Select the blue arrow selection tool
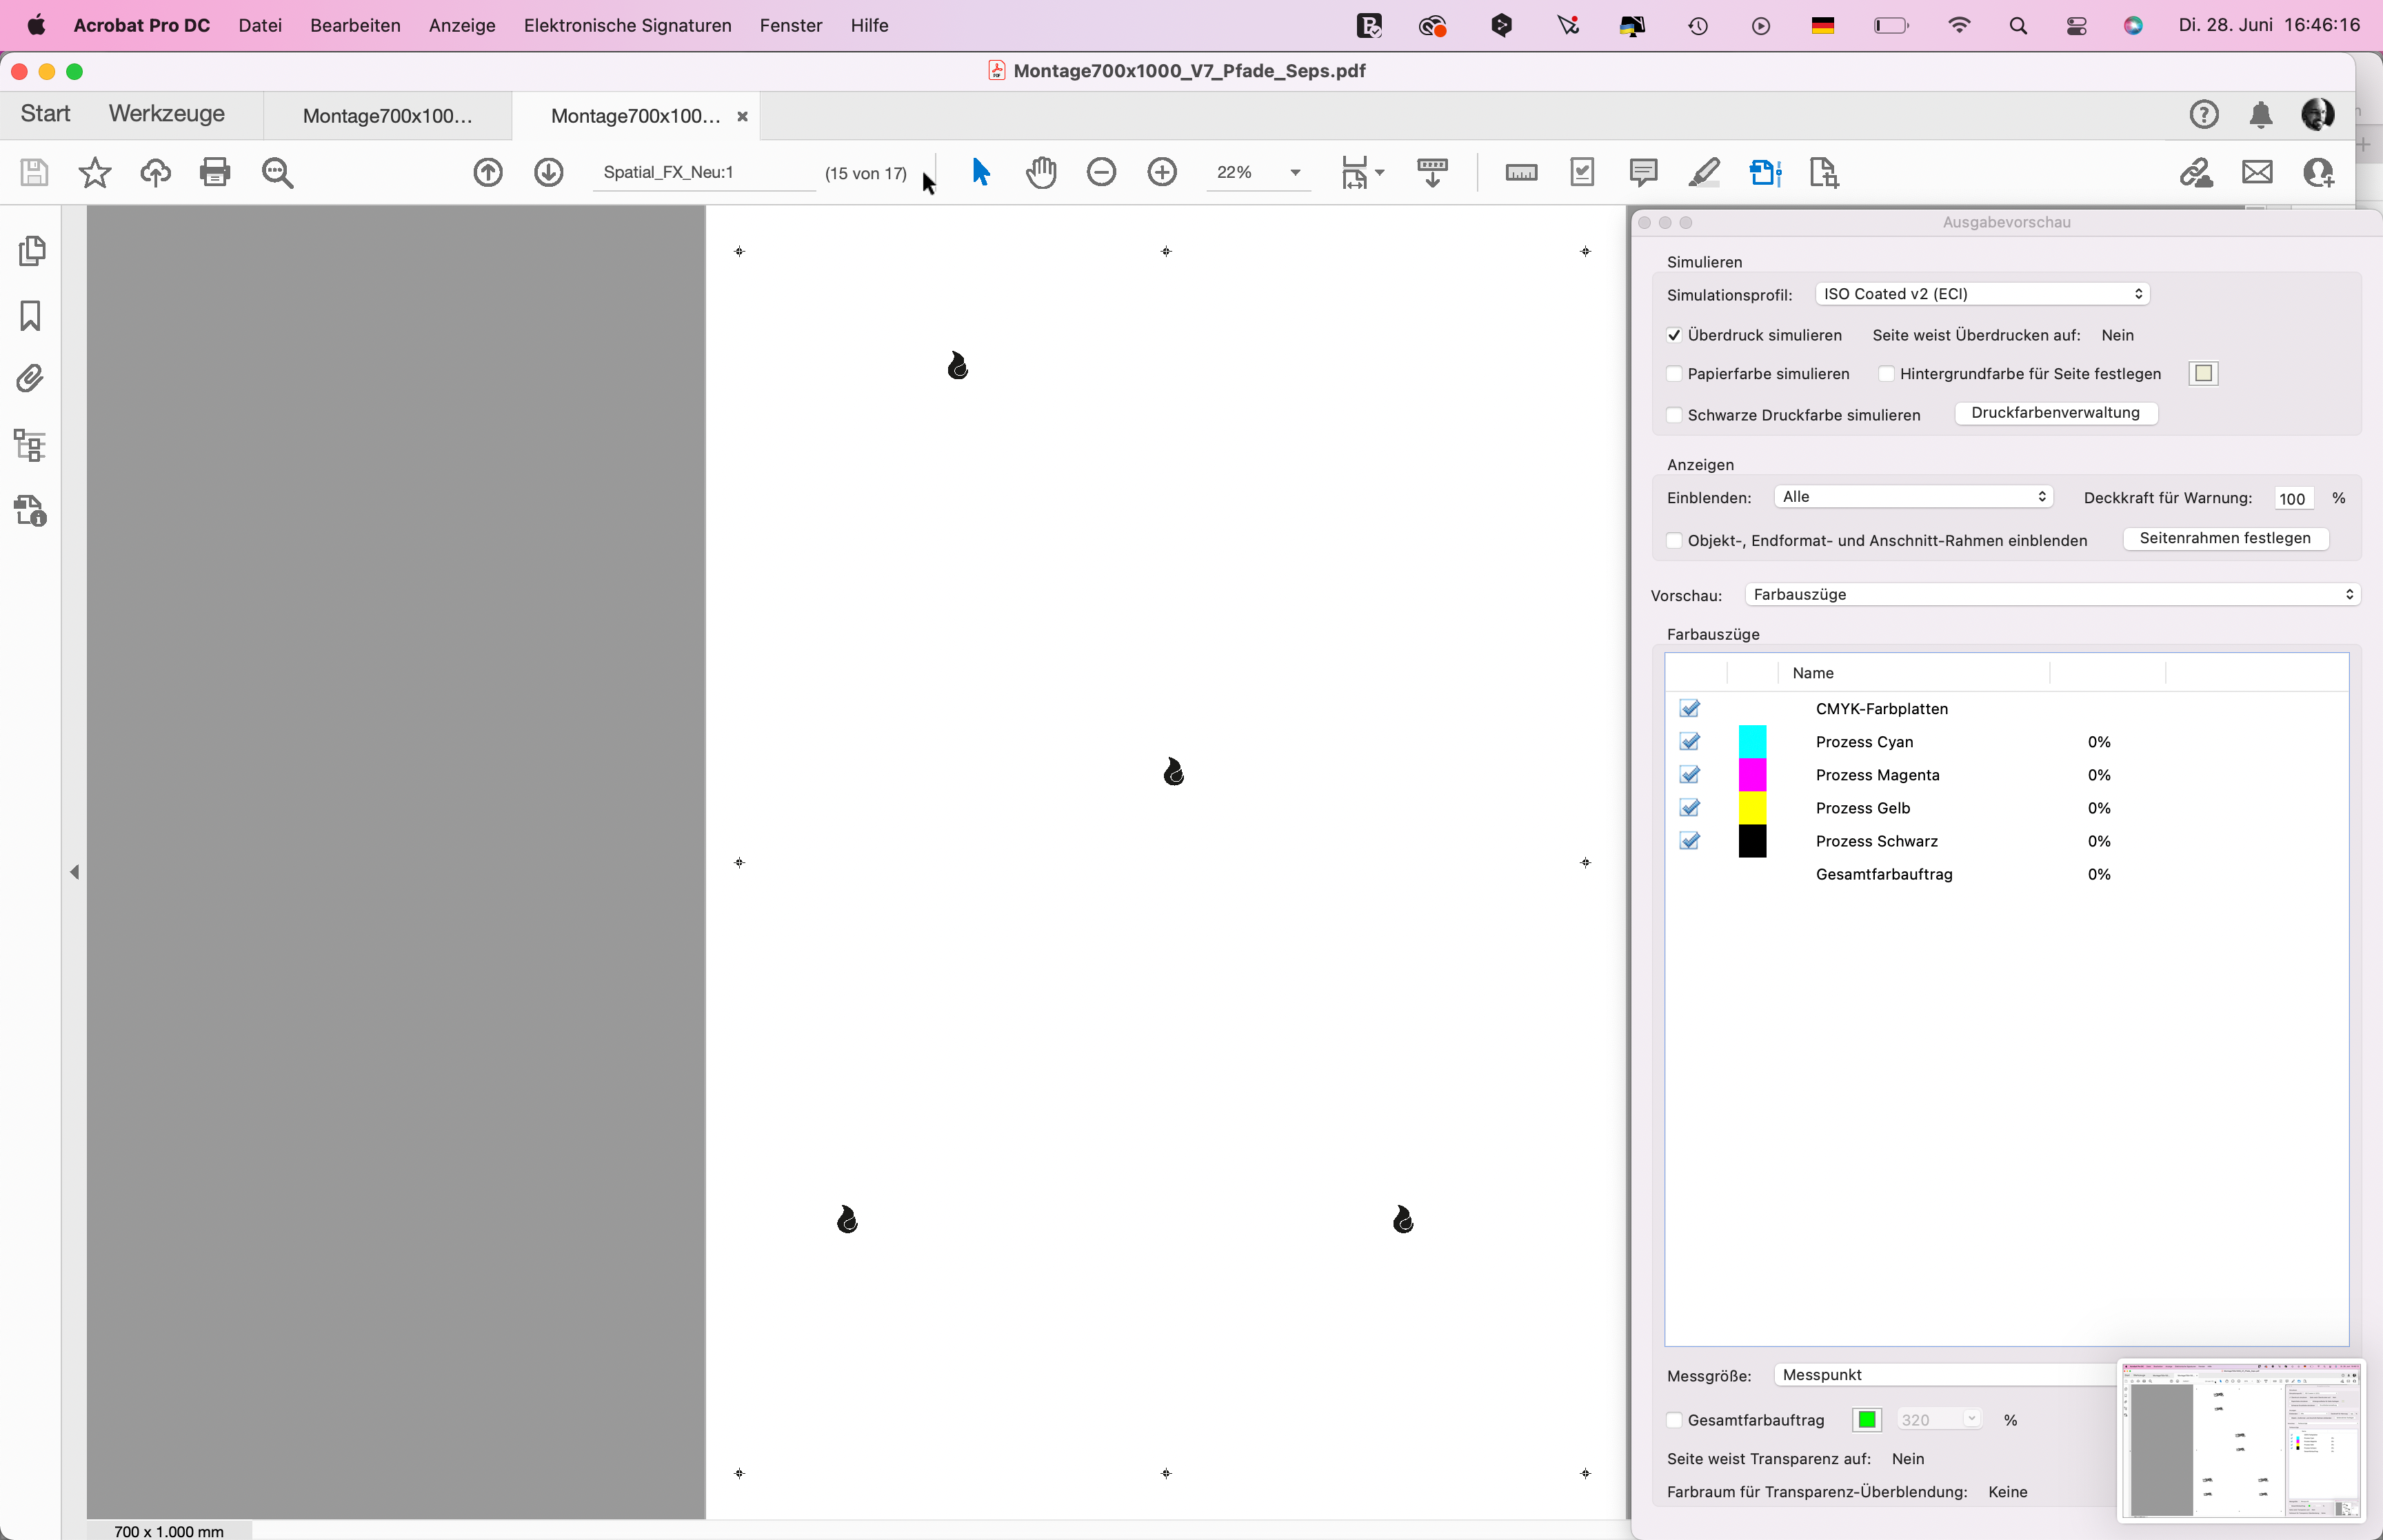 tap(980, 172)
